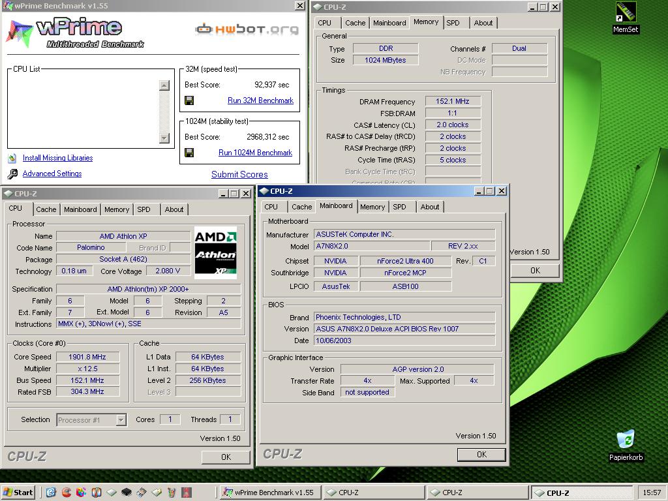Switch to wPrime Benchmark taskbar button

[x=269, y=493]
